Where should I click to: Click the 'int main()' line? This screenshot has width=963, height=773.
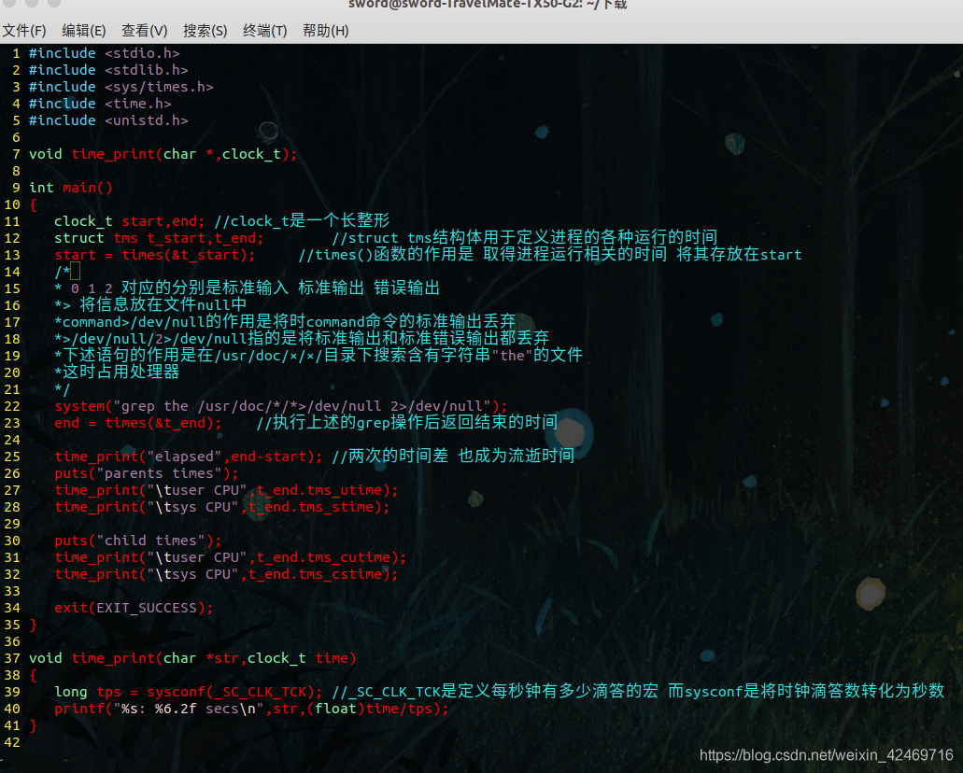(71, 188)
